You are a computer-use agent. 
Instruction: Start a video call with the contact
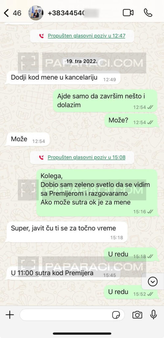128,13
